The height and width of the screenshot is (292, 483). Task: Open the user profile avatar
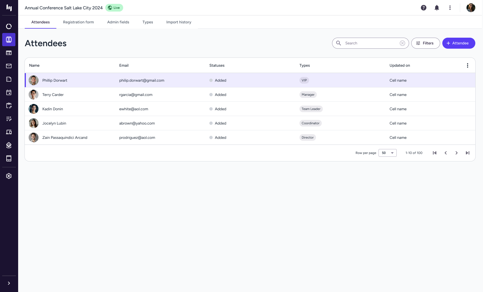[x=471, y=8]
